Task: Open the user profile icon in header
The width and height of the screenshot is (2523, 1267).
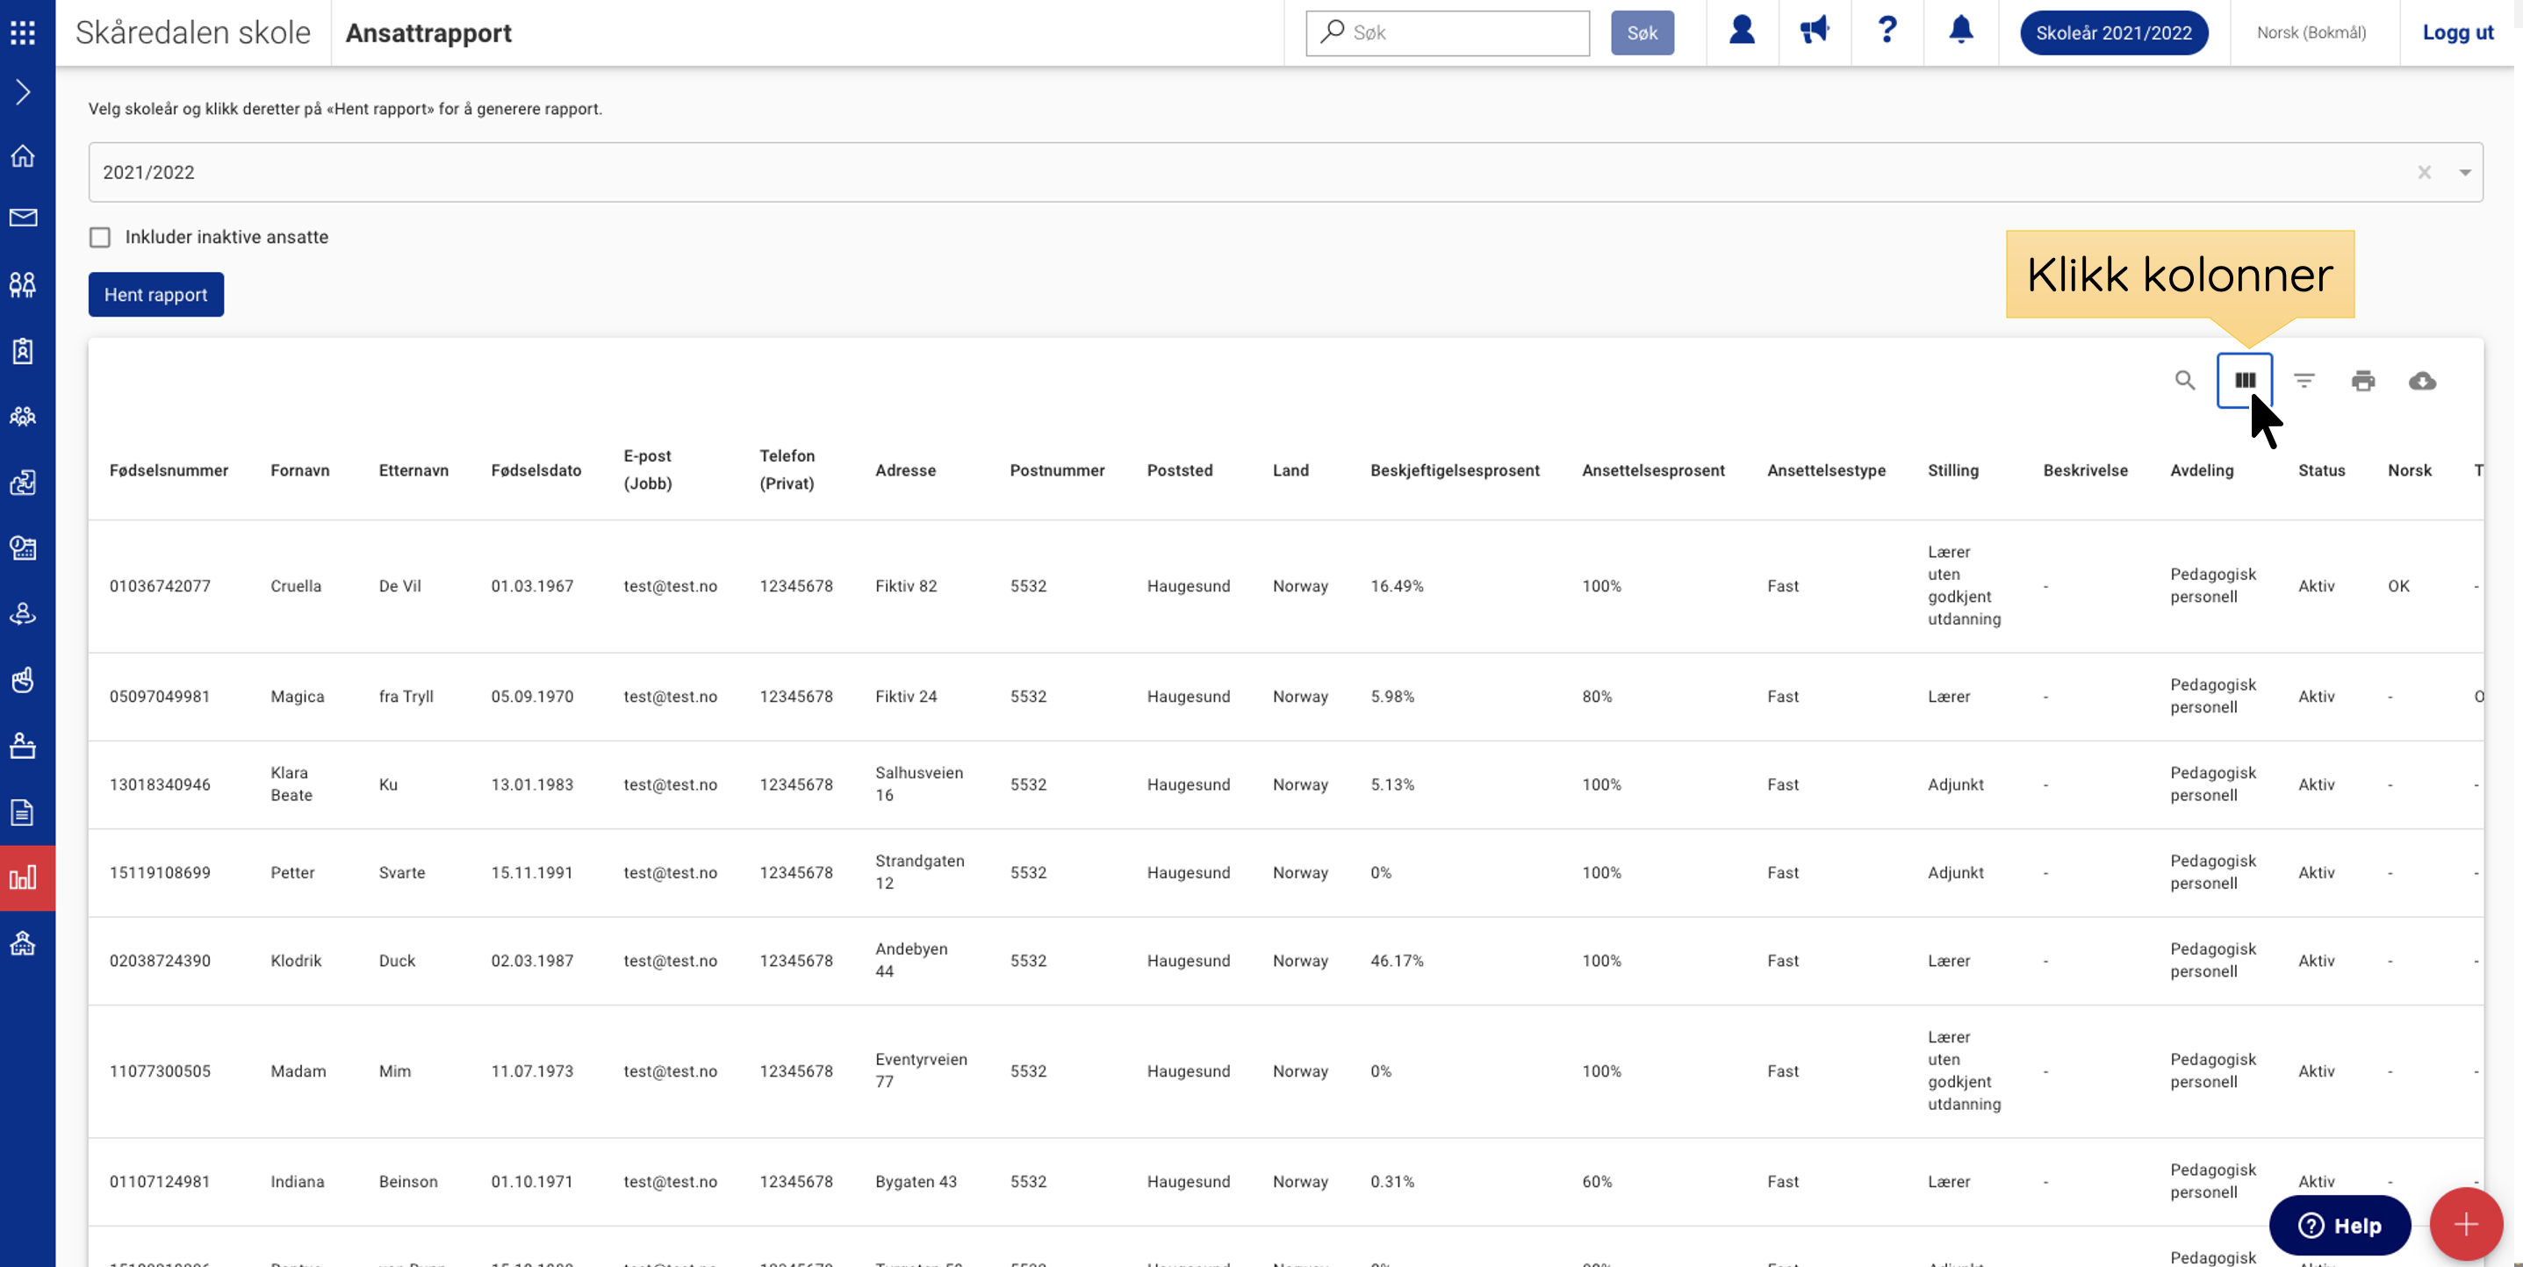Action: [1742, 31]
